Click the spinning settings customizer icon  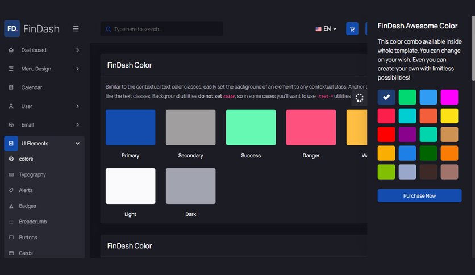pos(359,98)
